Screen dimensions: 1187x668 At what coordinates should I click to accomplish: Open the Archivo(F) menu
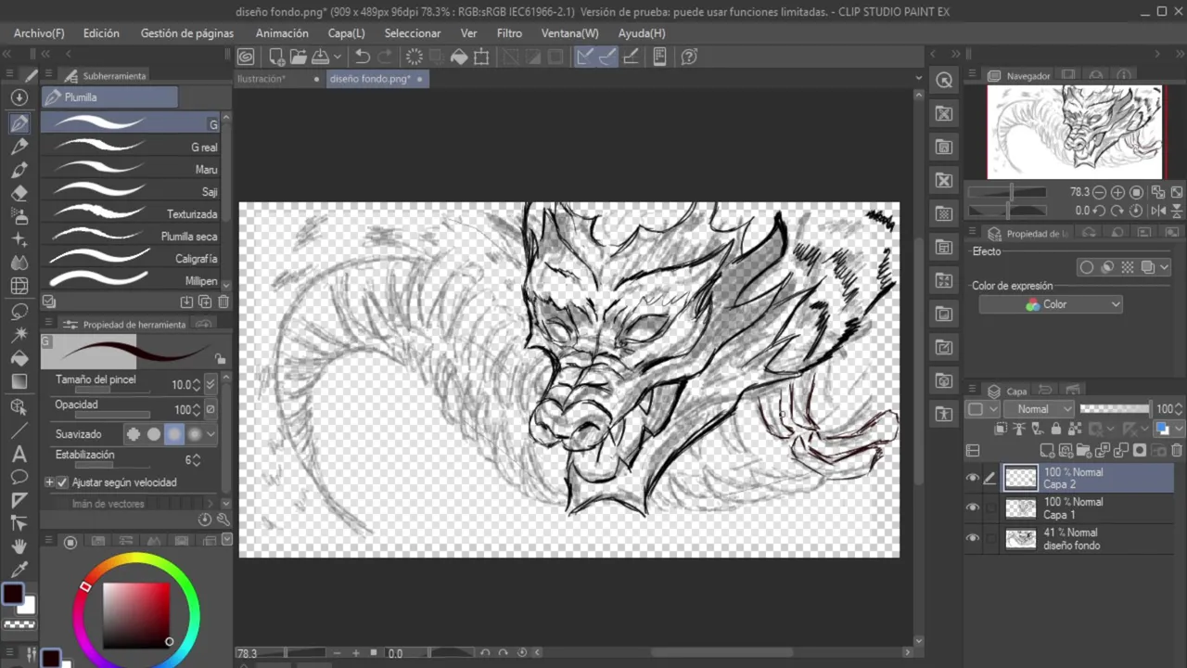(39, 32)
